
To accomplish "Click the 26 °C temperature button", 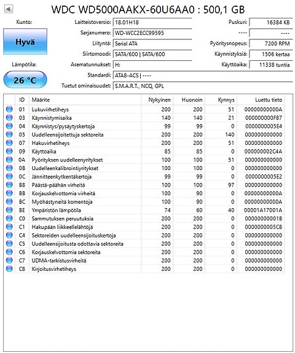I will click(x=25, y=80).
